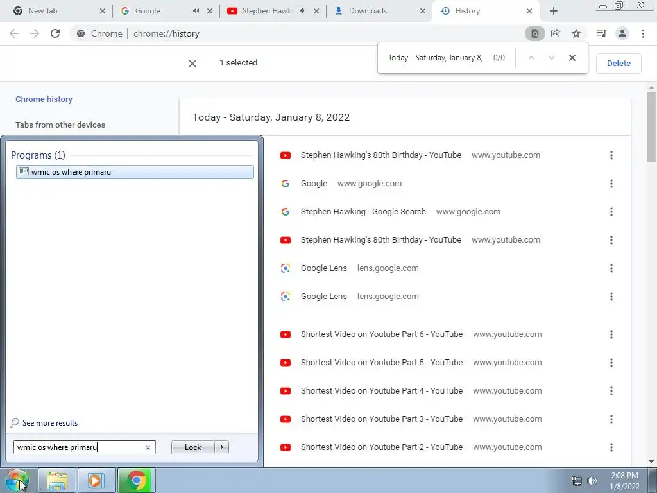Open Google Lens first history entry
657x493 pixels.
(x=324, y=268)
